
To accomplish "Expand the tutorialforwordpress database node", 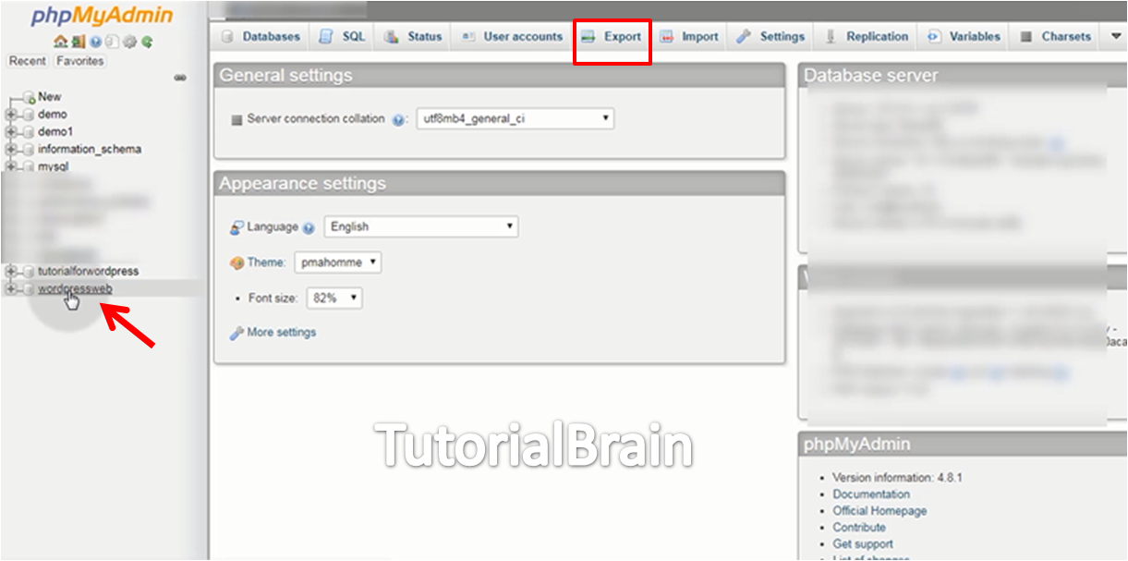I will (x=11, y=272).
